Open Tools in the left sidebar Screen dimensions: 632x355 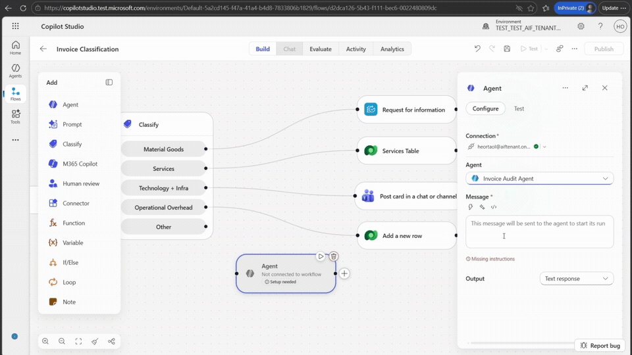[x=15, y=117]
